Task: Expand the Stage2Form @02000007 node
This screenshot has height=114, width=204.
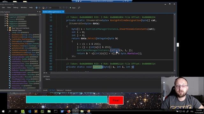Action: (5, 23)
